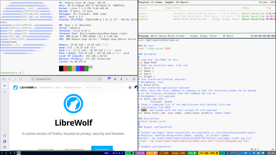
Task: Select Warm Pink Noise playlist track
Action: click(x=207, y=16)
